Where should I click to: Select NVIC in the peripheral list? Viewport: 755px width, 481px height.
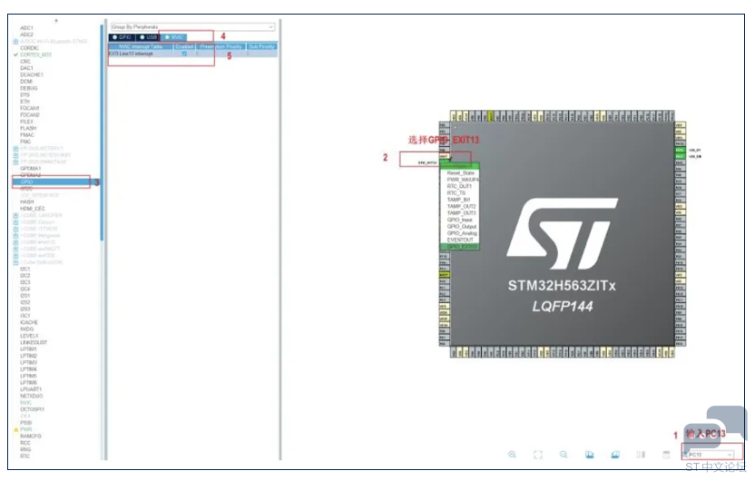tap(25, 403)
